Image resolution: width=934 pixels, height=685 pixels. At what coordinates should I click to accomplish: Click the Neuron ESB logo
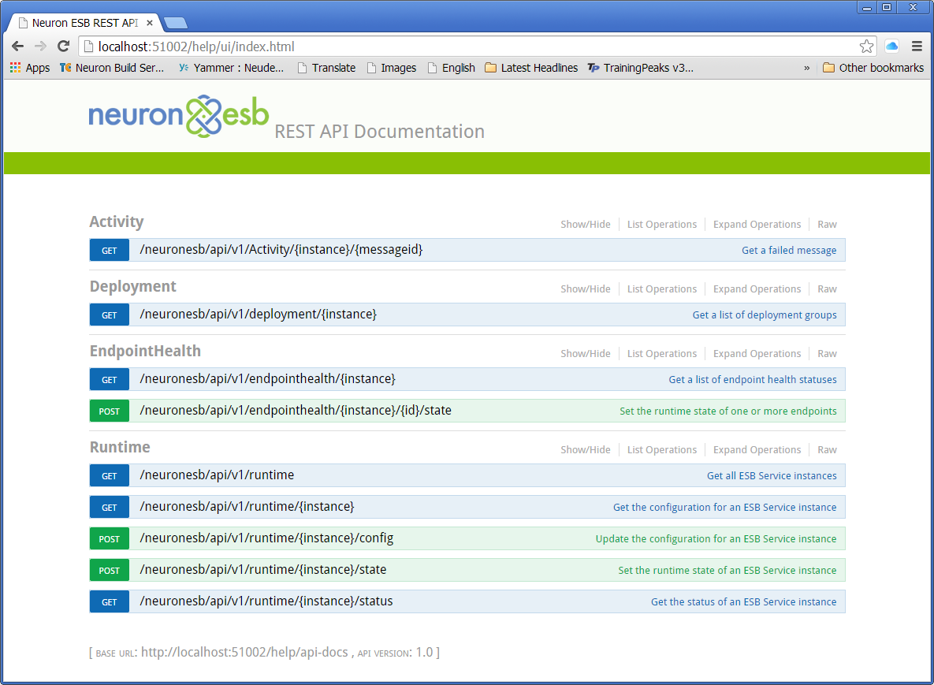point(179,116)
